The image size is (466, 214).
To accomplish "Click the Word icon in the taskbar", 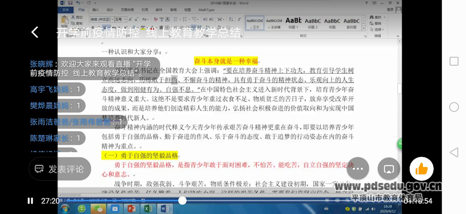I will [x=165, y=208].
